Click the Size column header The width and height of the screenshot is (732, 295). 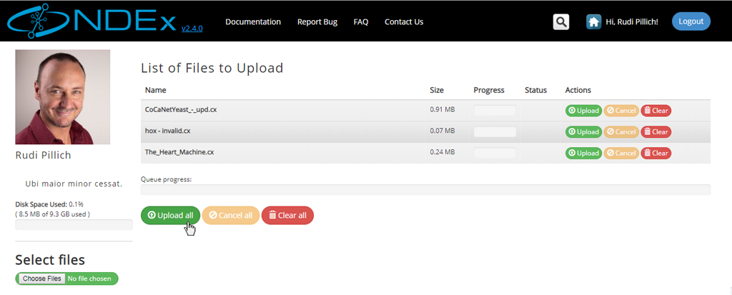(x=437, y=90)
